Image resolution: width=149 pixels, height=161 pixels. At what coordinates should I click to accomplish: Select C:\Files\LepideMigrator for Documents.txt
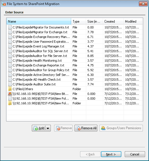41,27
